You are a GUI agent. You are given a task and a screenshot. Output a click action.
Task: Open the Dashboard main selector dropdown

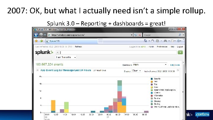[x=150, y=65]
